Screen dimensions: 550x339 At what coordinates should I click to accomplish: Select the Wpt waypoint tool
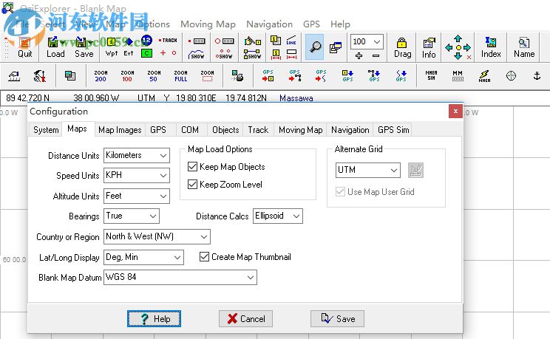(111, 48)
